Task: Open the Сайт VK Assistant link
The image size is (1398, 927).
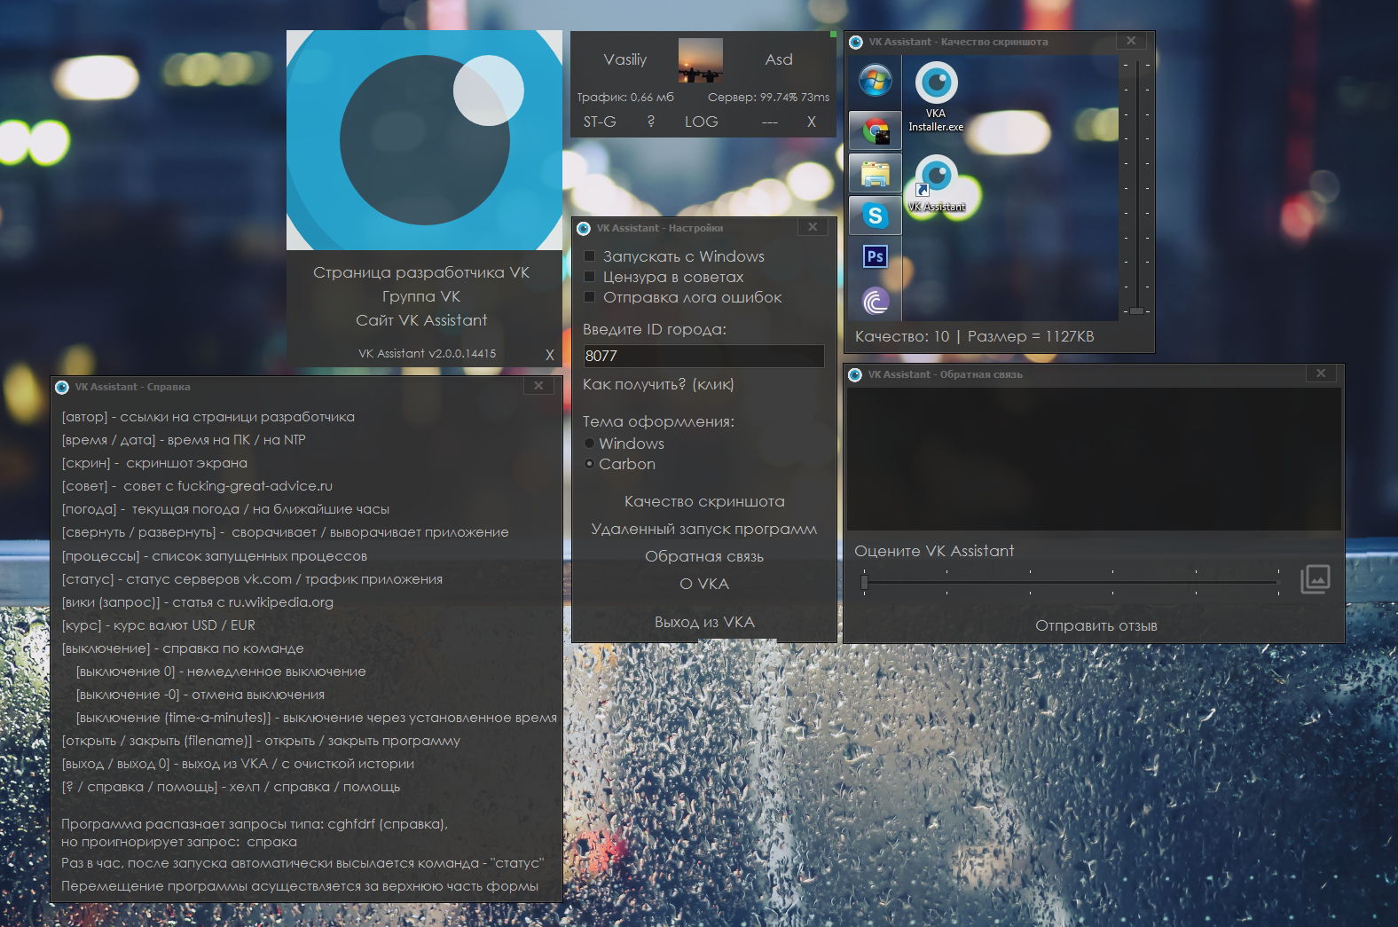Action: pyautogui.click(x=421, y=320)
